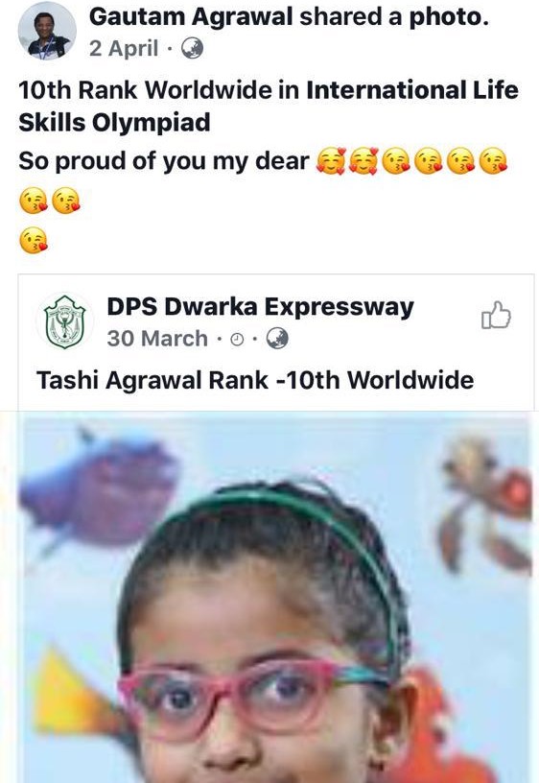
Task: Click the first smiling-face-with-hearts emoji
Action: pyautogui.click(x=331, y=161)
